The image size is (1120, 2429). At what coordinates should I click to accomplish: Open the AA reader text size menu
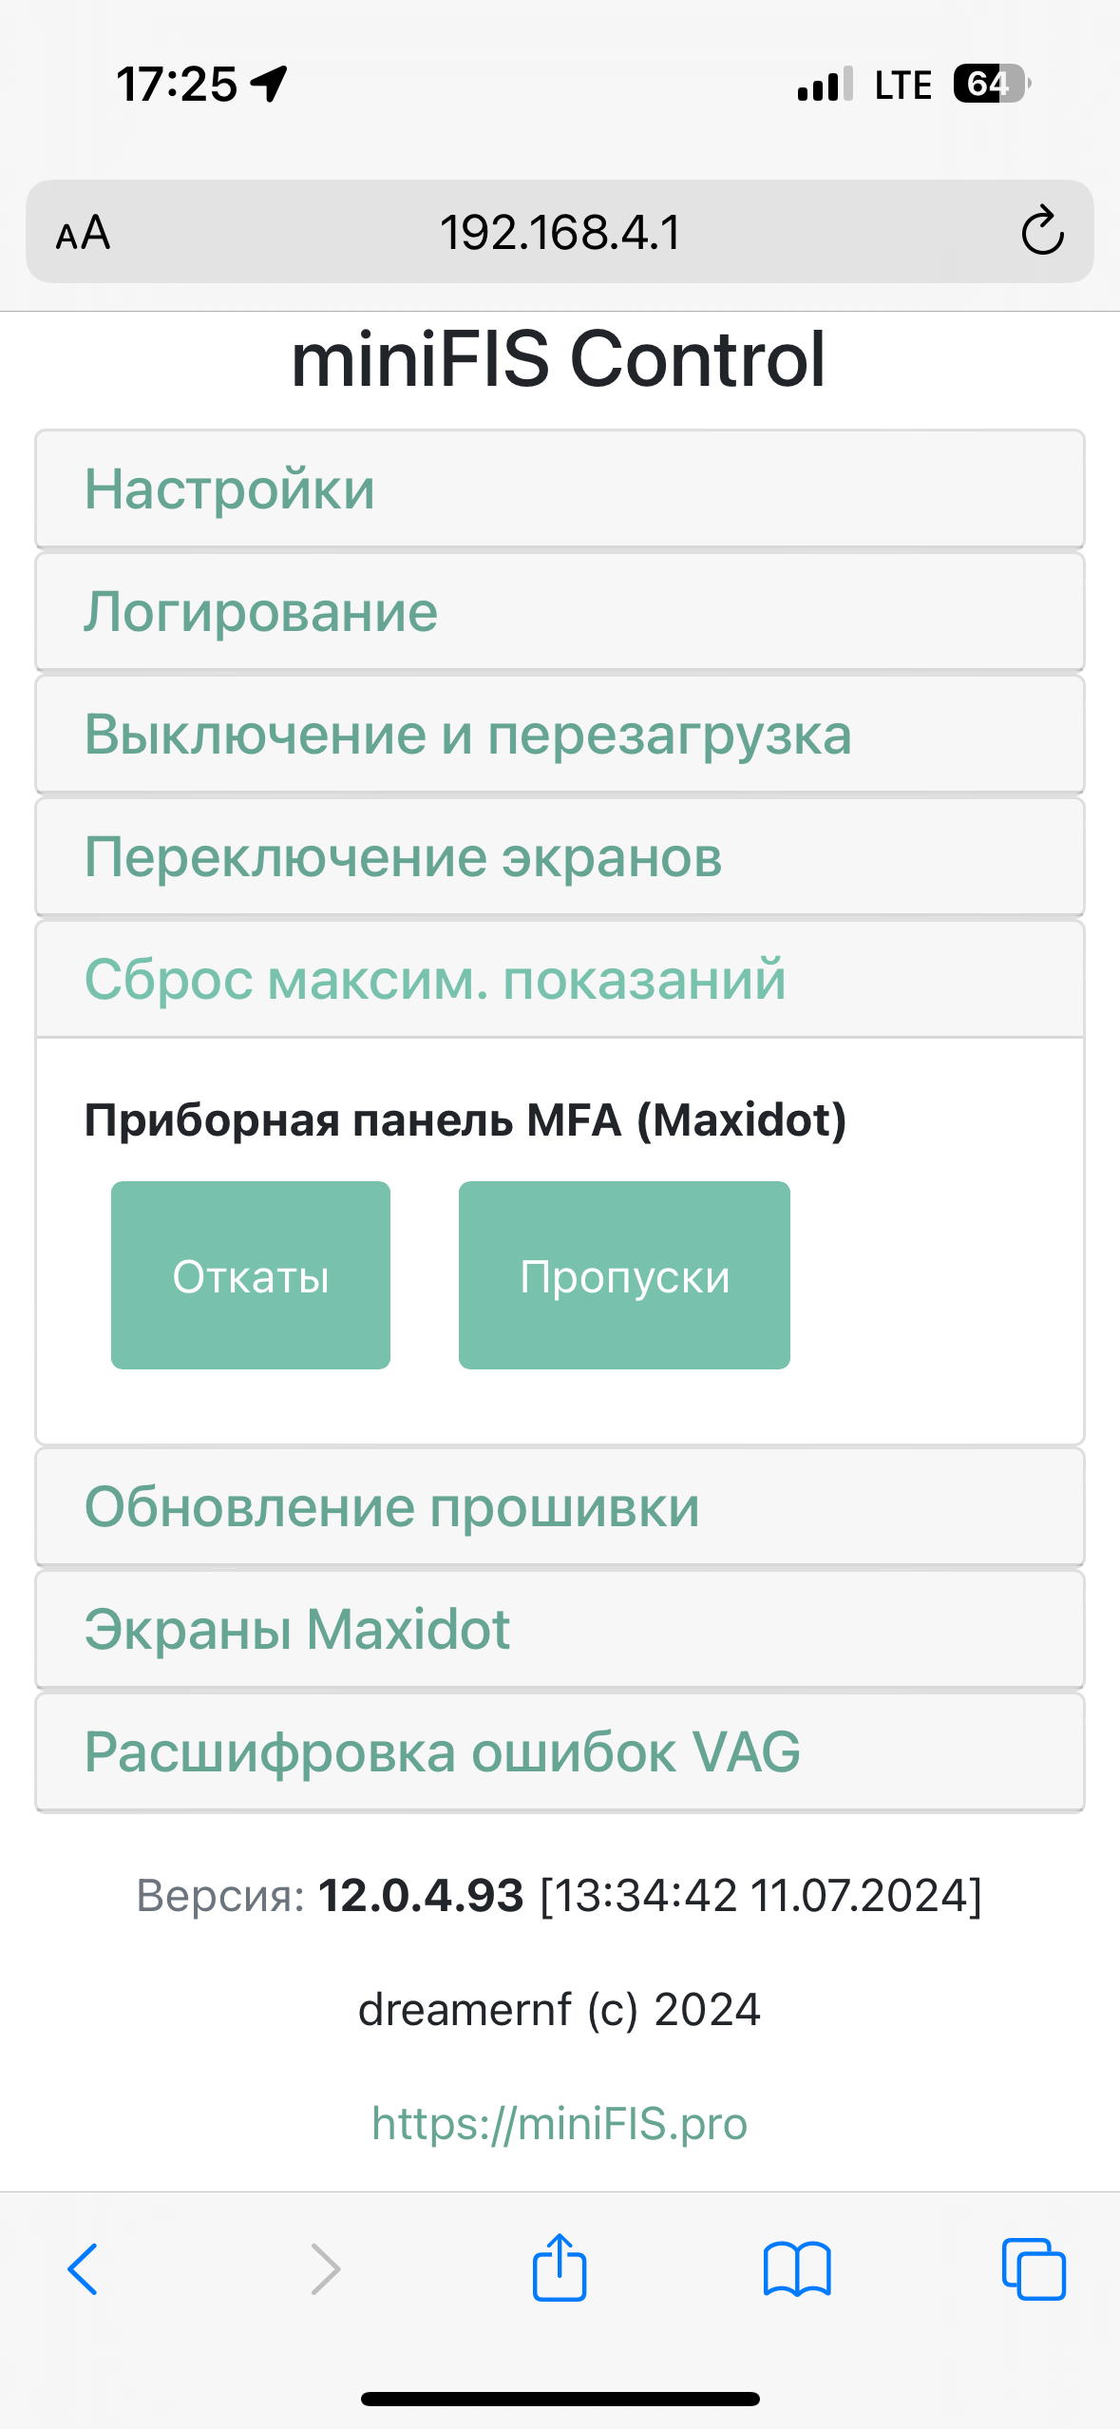84,233
